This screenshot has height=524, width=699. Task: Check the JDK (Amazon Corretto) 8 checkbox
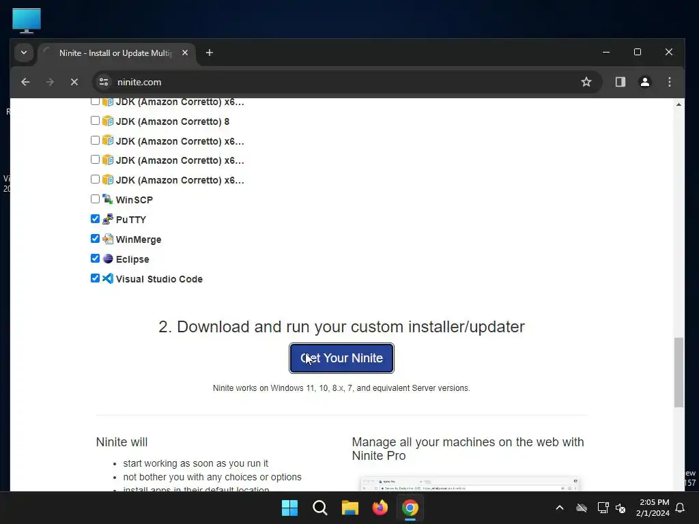click(95, 121)
